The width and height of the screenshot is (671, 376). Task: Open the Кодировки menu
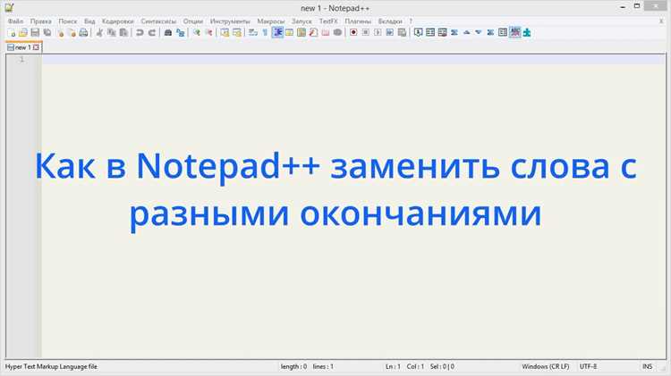118,21
